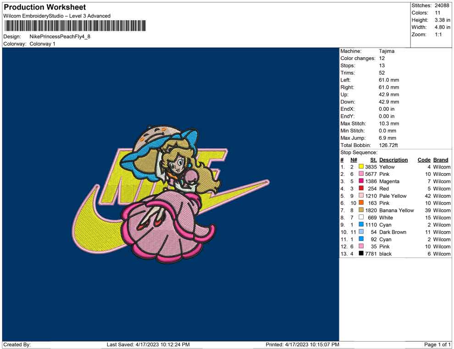Click the Stops value 13
This screenshot has height=349, width=454.
[x=382, y=65]
